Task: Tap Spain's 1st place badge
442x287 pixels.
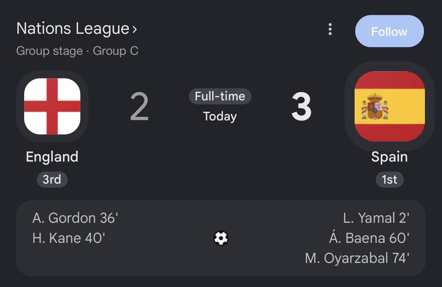Action: pos(389,180)
